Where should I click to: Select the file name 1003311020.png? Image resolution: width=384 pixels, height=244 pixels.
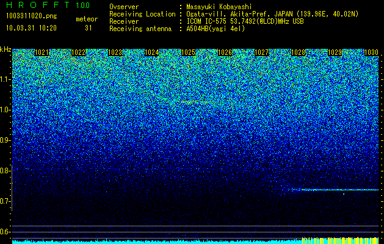pos(32,16)
